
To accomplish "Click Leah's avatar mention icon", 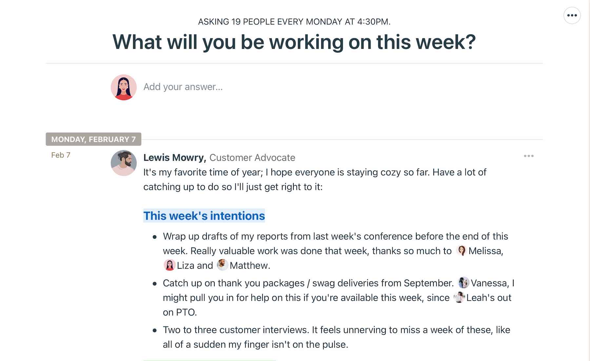I will click(459, 297).
